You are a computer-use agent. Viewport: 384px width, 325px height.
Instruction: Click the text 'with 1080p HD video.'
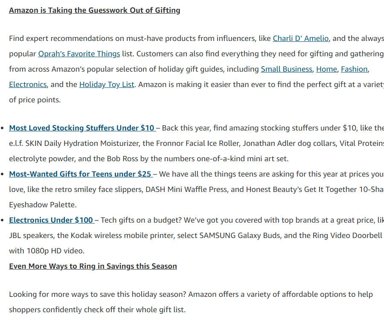coord(47,251)
